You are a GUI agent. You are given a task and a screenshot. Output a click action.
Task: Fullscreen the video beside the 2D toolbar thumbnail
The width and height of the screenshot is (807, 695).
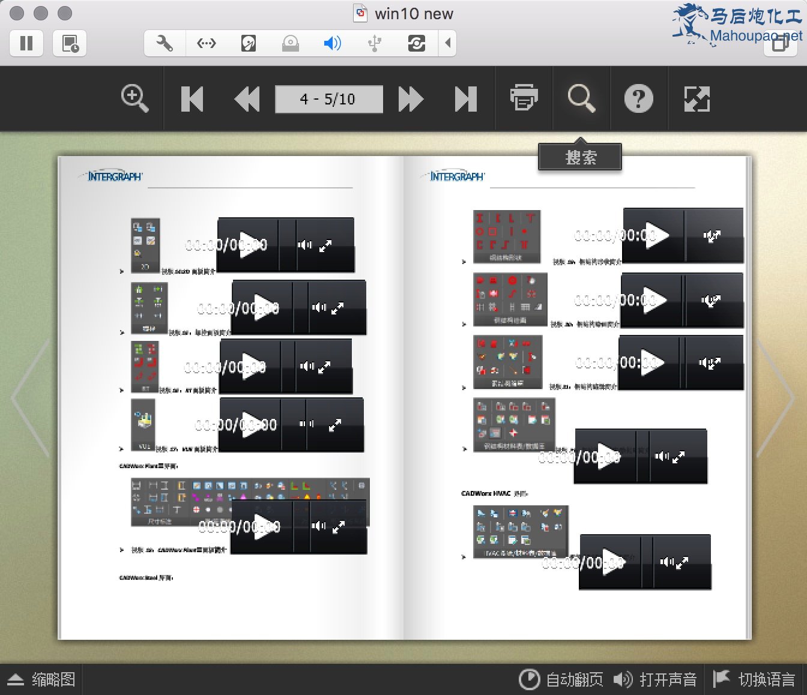tap(325, 245)
